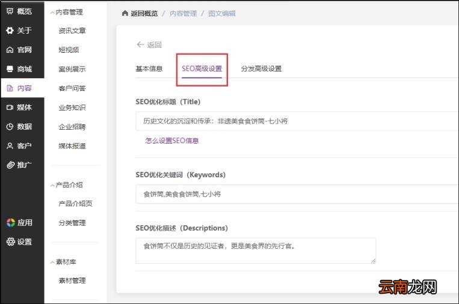Select 客户 label in the dark sidebar

point(24,145)
